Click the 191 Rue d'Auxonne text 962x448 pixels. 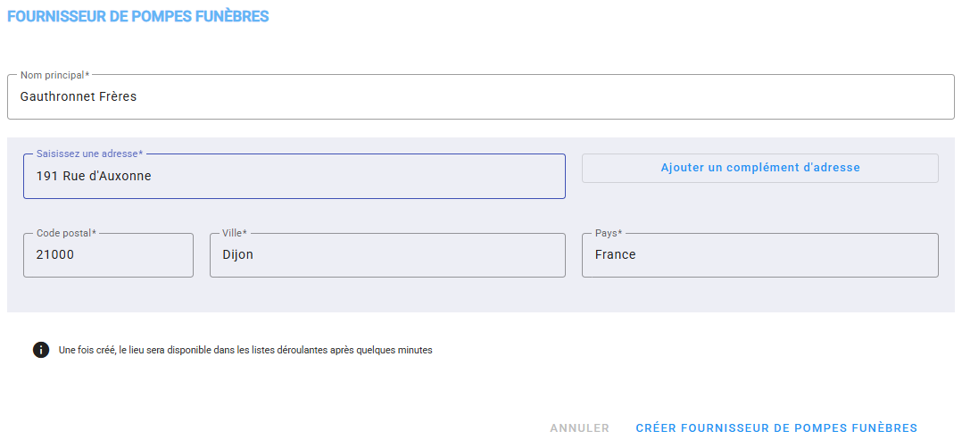pos(94,177)
